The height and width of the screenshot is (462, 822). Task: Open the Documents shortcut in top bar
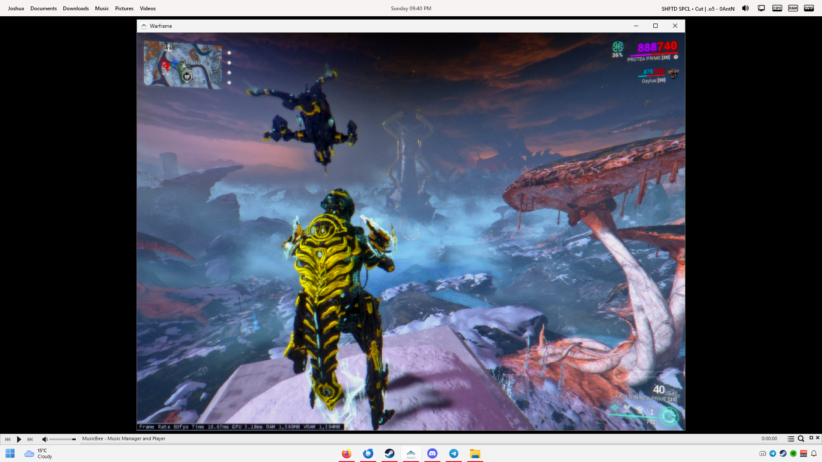tap(44, 9)
